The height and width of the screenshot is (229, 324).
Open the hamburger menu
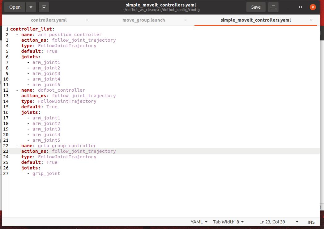[x=273, y=7]
